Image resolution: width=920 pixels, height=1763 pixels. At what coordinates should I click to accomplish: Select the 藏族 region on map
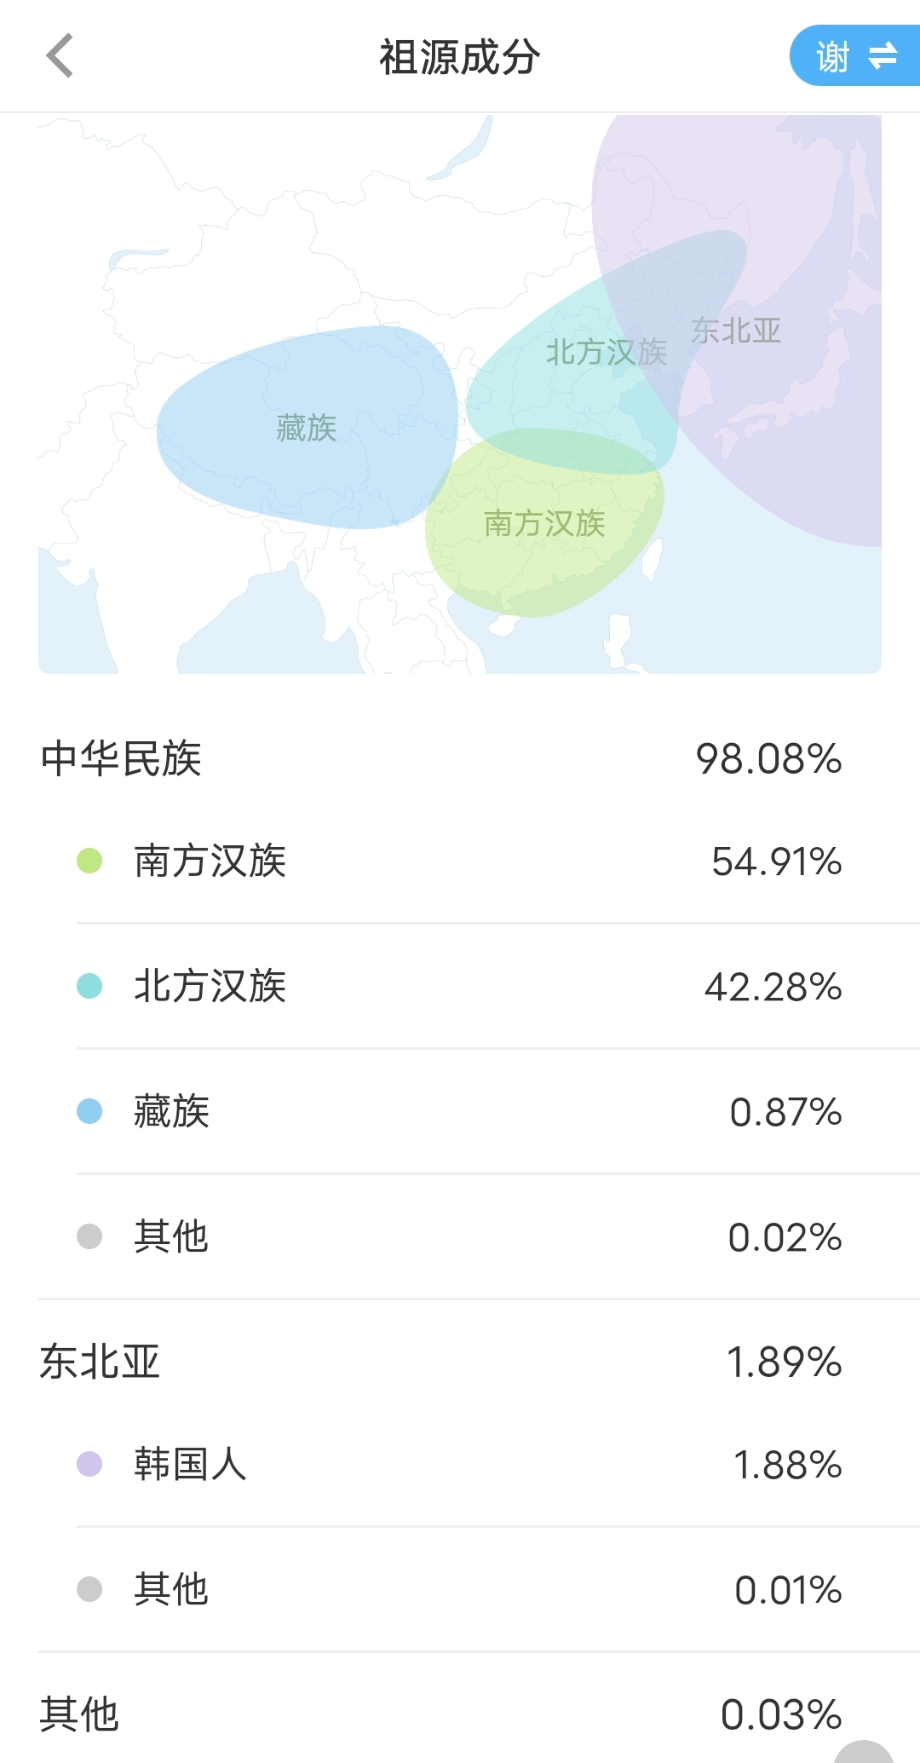307,428
